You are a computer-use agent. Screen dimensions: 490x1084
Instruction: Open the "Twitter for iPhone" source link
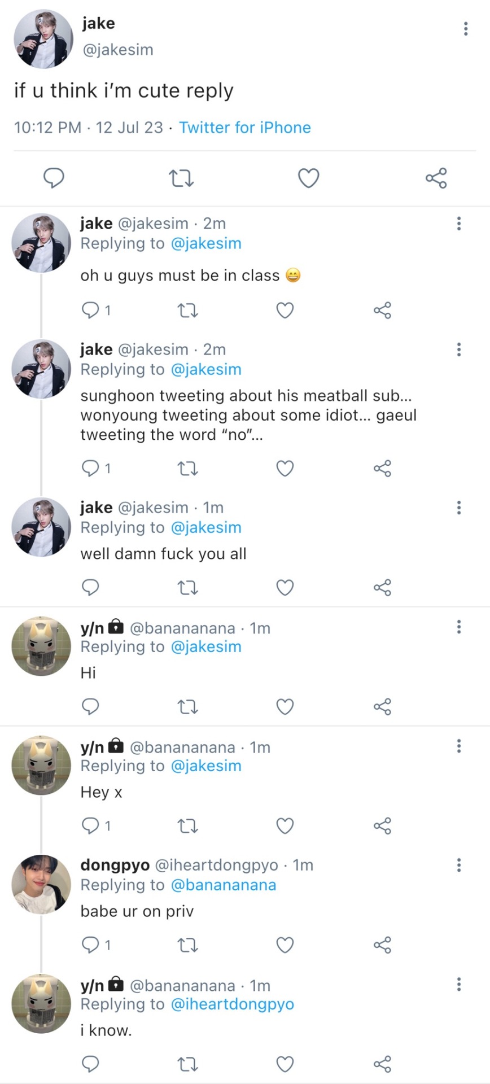245,128
